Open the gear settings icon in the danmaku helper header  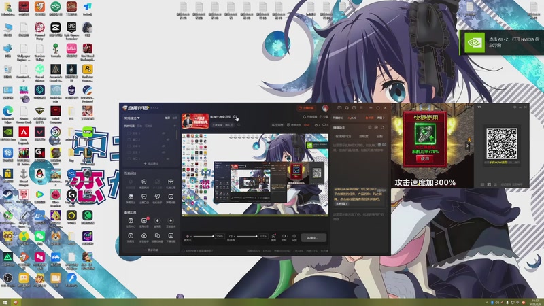point(376,128)
